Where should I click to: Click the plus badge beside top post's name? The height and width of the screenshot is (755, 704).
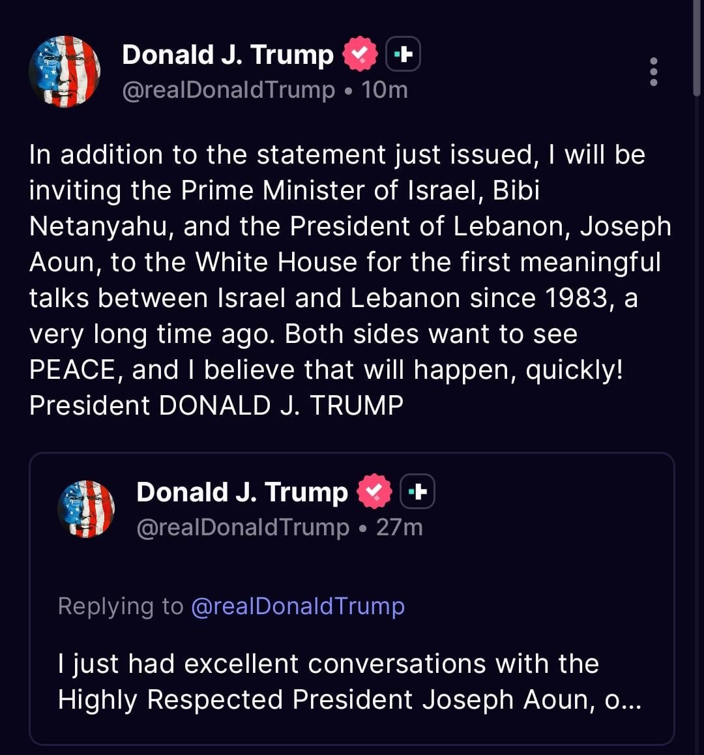[403, 54]
